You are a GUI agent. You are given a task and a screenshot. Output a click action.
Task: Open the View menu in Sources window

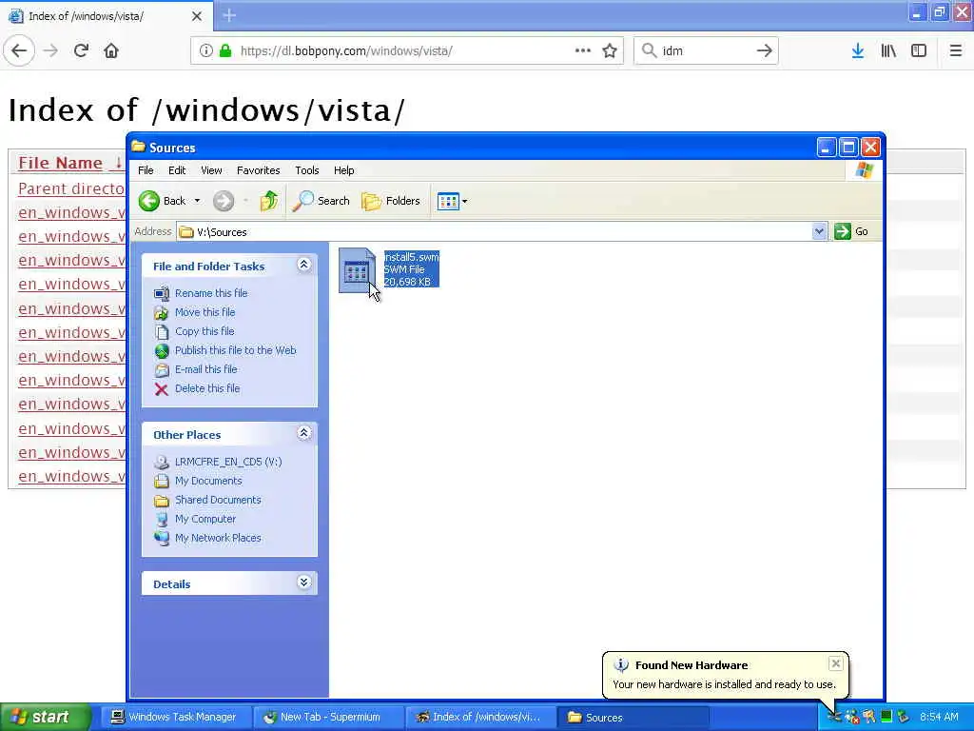coord(211,170)
